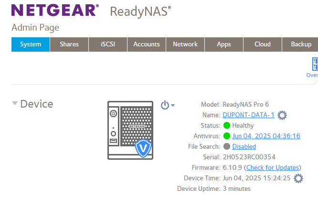318x209 pixels.
Task: Open the power menu dropdown arrow
Action: tap(173, 105)
